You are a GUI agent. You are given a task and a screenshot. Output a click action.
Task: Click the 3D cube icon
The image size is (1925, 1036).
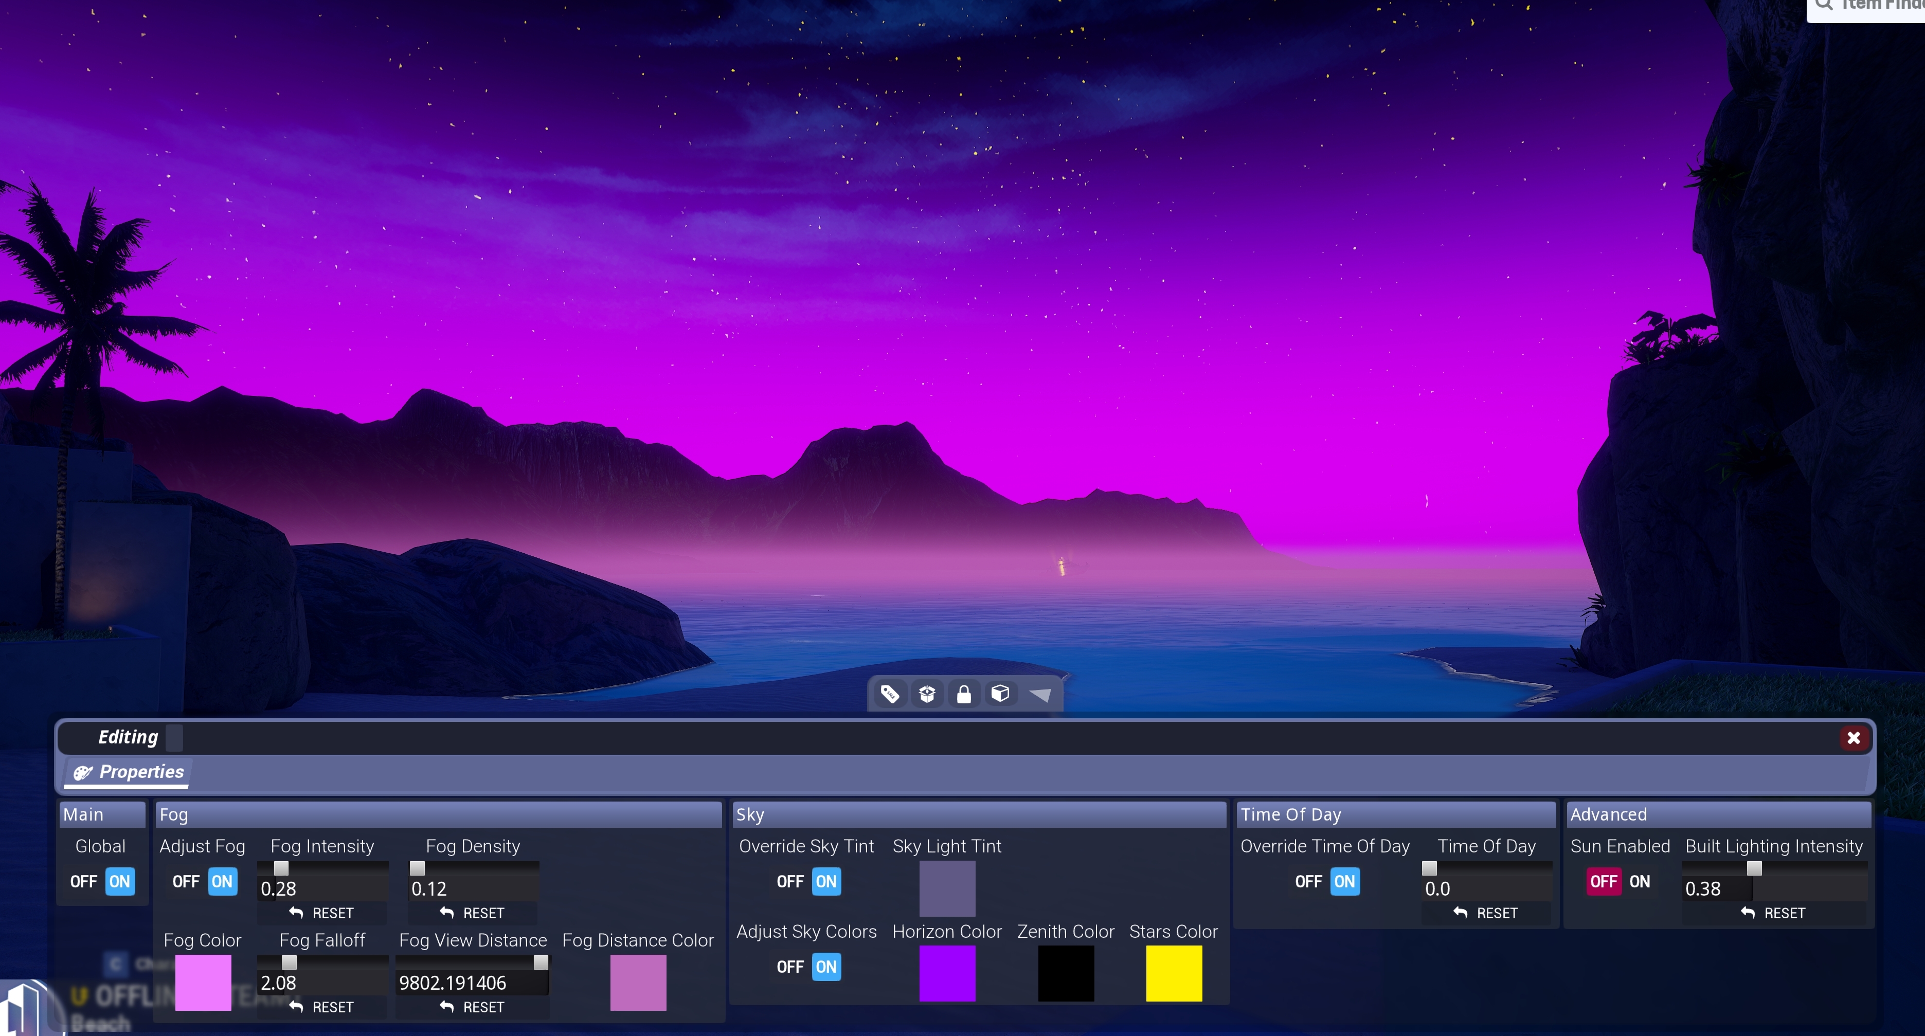[1000, 694]
